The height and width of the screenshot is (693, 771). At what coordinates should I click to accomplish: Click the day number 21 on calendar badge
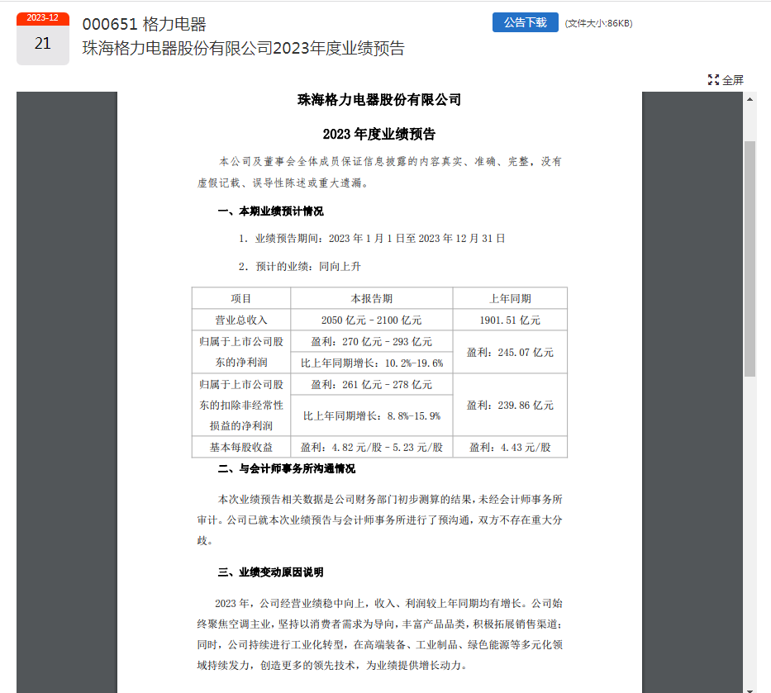tap(43, 44)
